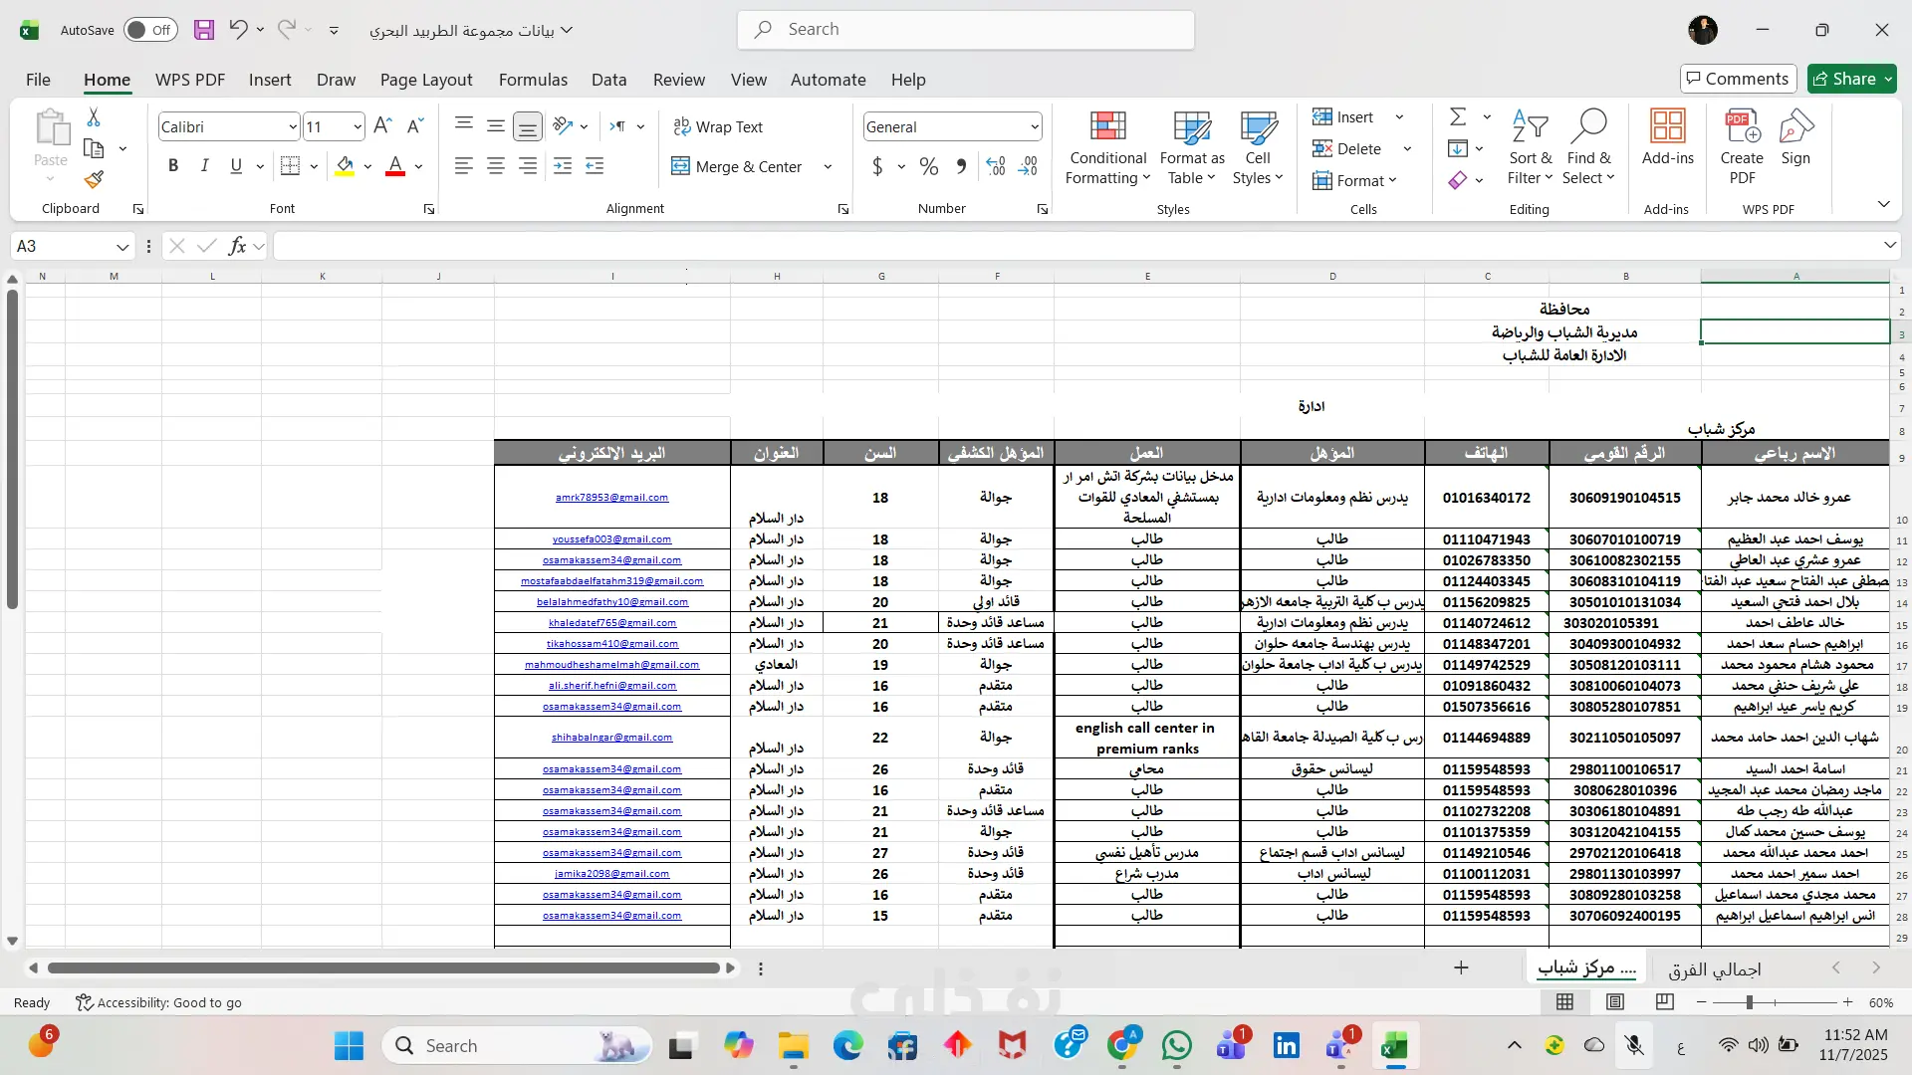The image size is (1912, 1075).
Task: Click the Merge & Center button
Action: pyautogui.click(x=737, y=166)
